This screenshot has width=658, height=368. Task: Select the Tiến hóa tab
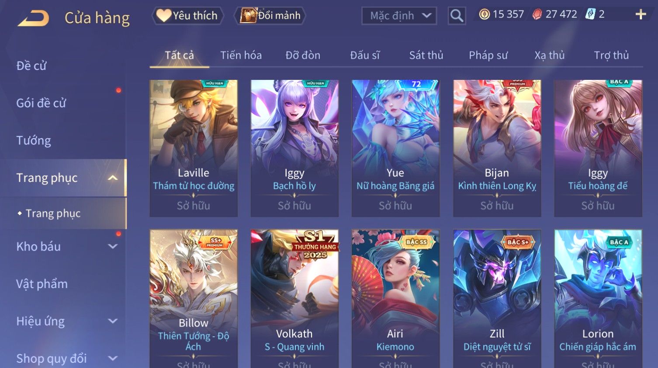click(x=241, y=55)
